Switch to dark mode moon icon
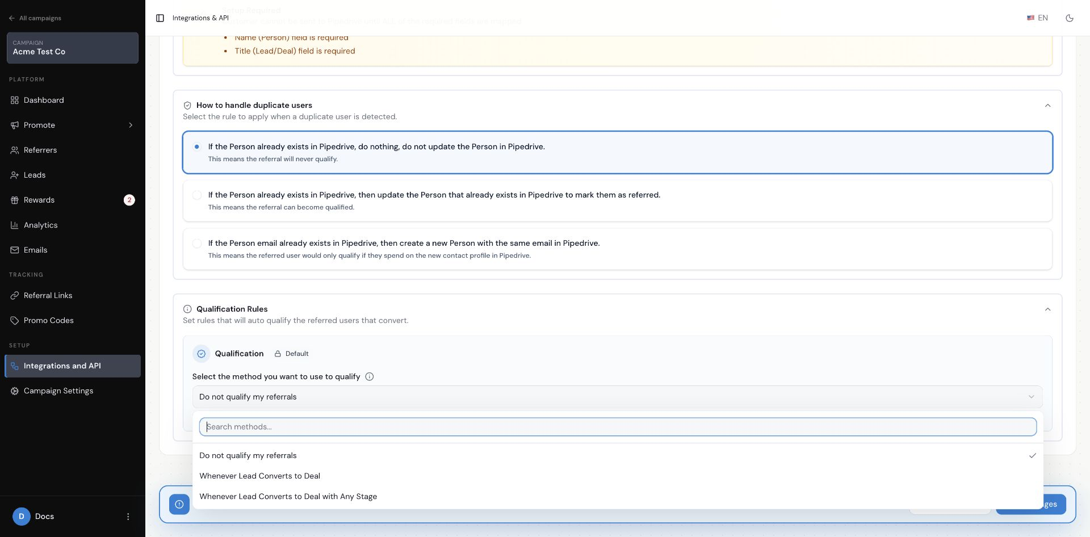 tap(1070, 18)
